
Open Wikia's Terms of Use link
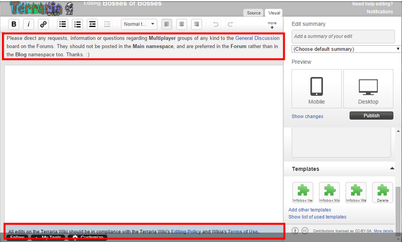pyautogui.click(x=242, y=231)
